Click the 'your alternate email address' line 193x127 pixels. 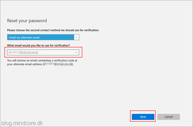40,64
